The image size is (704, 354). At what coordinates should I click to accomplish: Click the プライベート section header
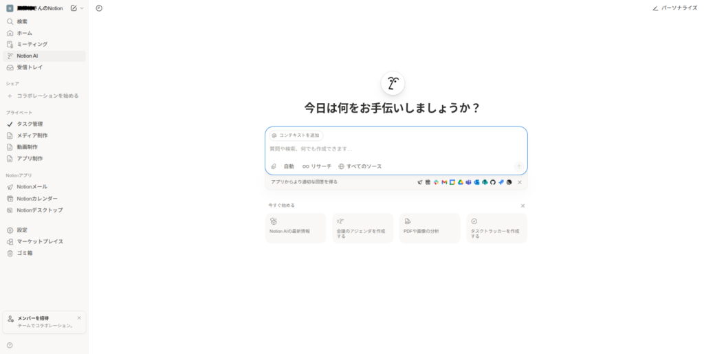coord(19,113)
